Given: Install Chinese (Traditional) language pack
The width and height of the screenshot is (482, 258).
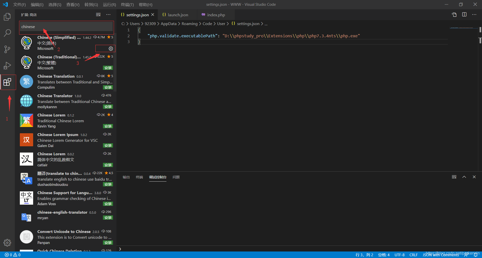Looking at the screenshot, I should 108,68.
